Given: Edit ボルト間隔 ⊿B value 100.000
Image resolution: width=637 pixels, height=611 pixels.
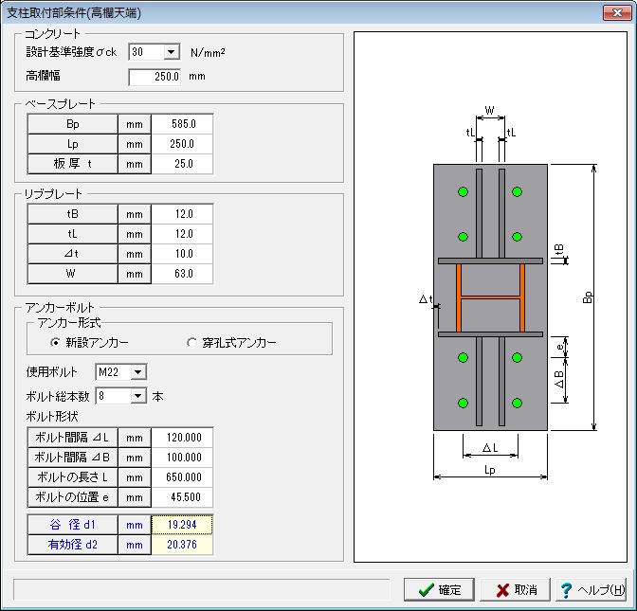Looking at the screenshot, I should 182,458.
